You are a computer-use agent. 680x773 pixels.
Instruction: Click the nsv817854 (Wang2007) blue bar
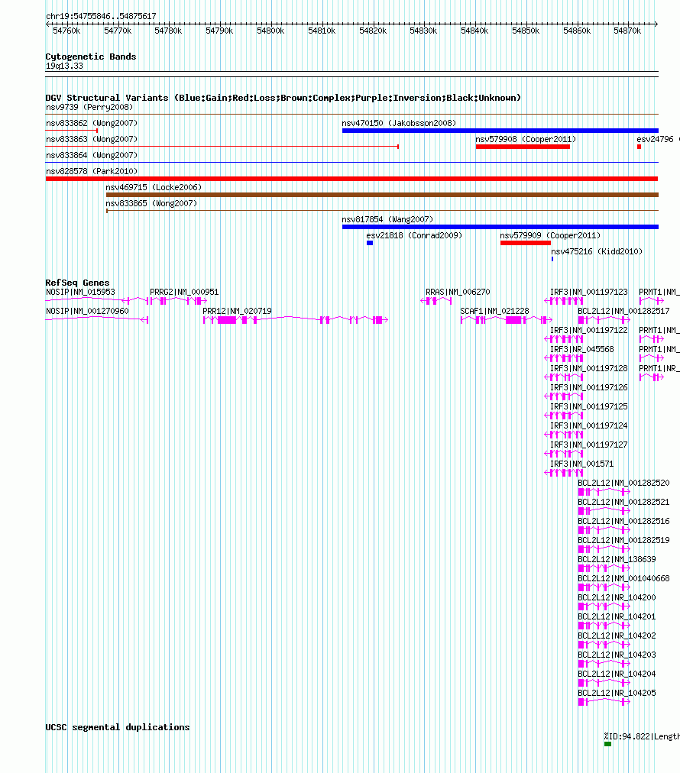pyautogui.click(x=500, y=227)
